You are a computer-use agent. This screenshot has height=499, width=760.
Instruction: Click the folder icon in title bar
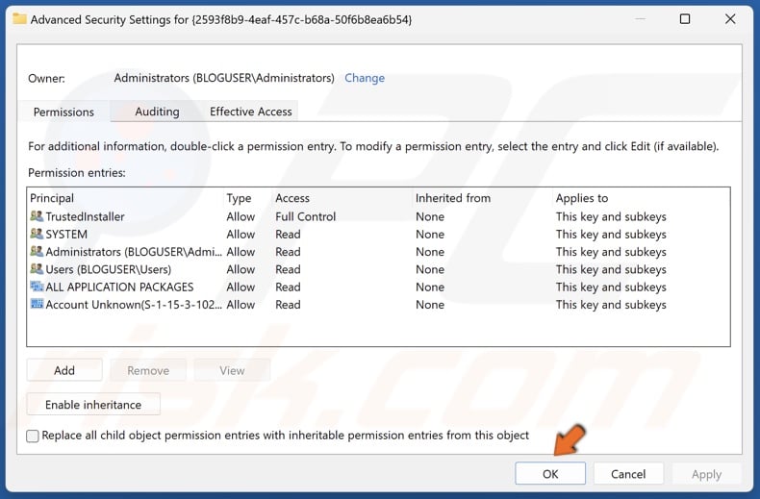coord(19,19)
